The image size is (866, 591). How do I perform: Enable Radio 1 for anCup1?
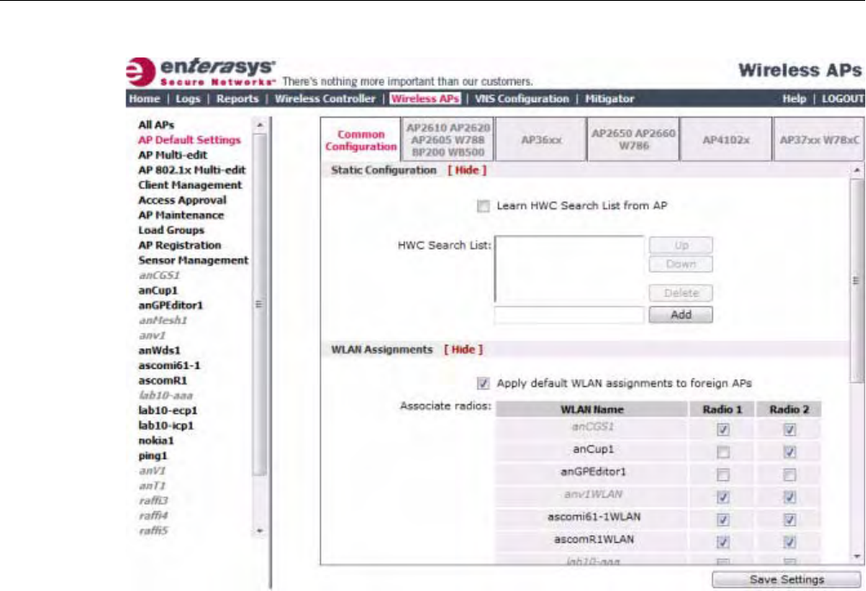[x=723, y=452]
